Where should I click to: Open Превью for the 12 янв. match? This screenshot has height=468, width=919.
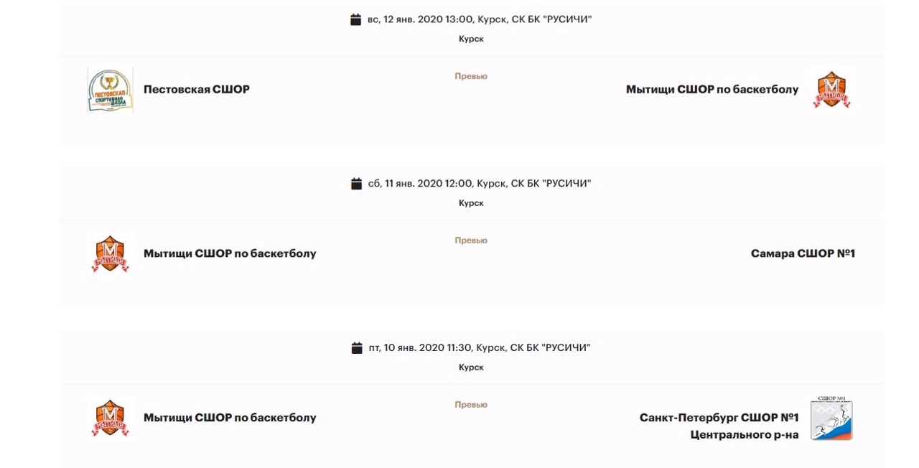pos(471,76)
